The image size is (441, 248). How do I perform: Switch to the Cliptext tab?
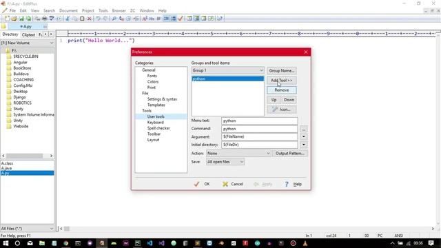[28, 34]
